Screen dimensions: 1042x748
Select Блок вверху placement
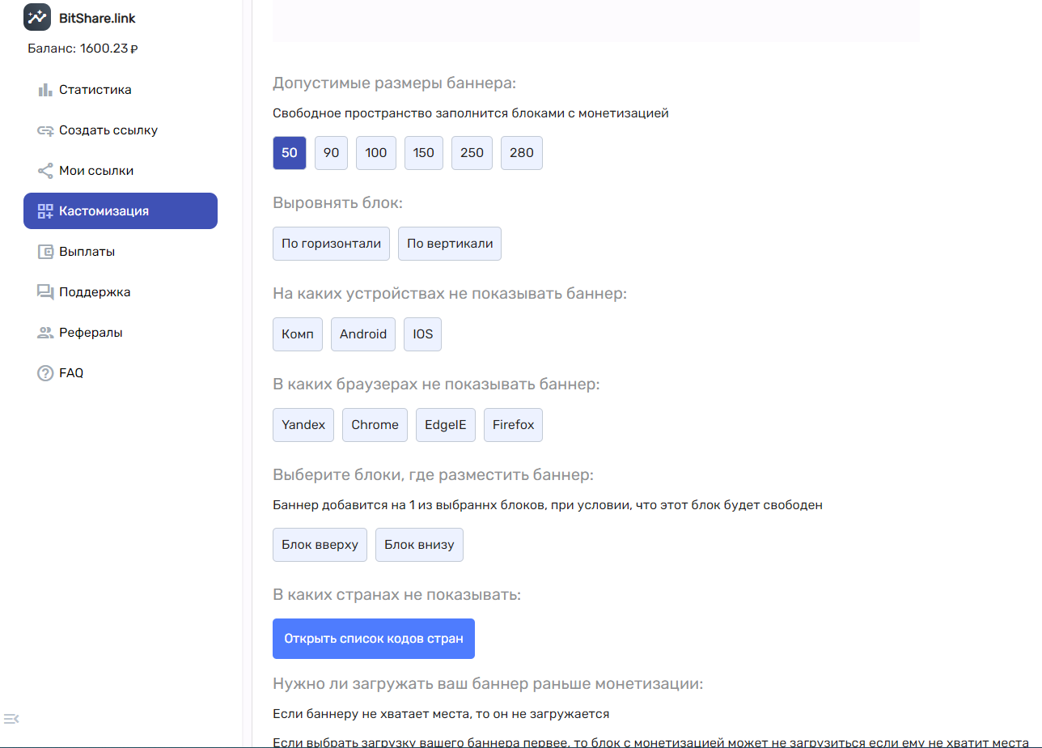point(320,545)
